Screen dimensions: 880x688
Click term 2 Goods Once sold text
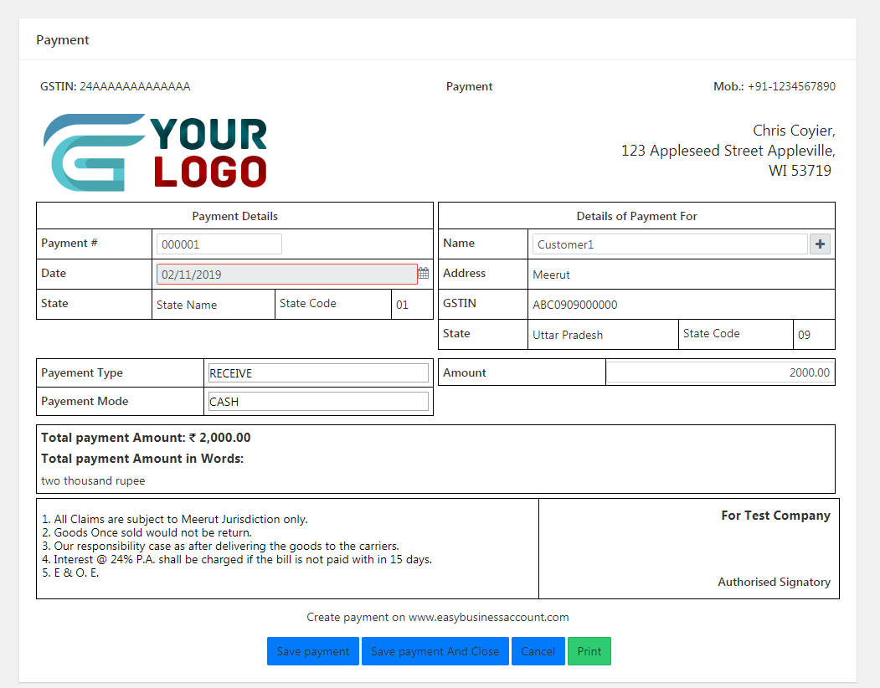[147, 532]
